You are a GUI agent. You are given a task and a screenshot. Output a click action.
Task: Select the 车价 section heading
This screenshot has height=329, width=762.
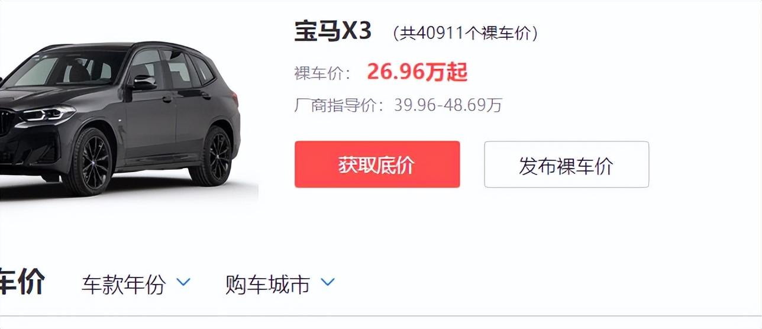click(x=22, y=282)
